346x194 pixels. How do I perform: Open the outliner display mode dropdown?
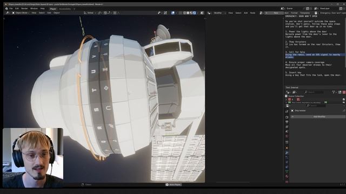[295, 92]
